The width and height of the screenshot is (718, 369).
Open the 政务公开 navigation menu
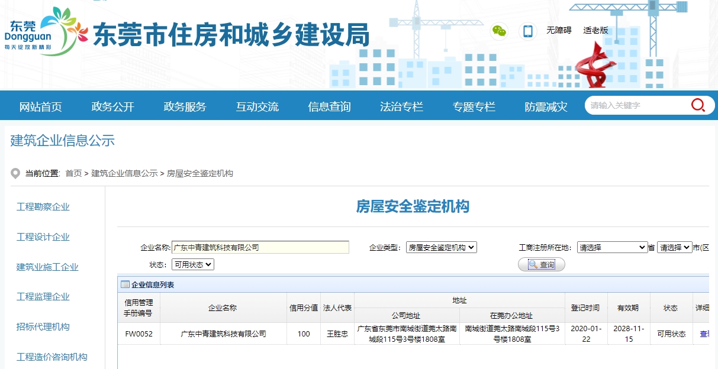pos(112,107)
